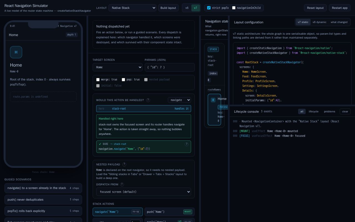Click the Build layout button
Image resolution: width=355 pixels, height=222 pixels.
tap(168, 8)
